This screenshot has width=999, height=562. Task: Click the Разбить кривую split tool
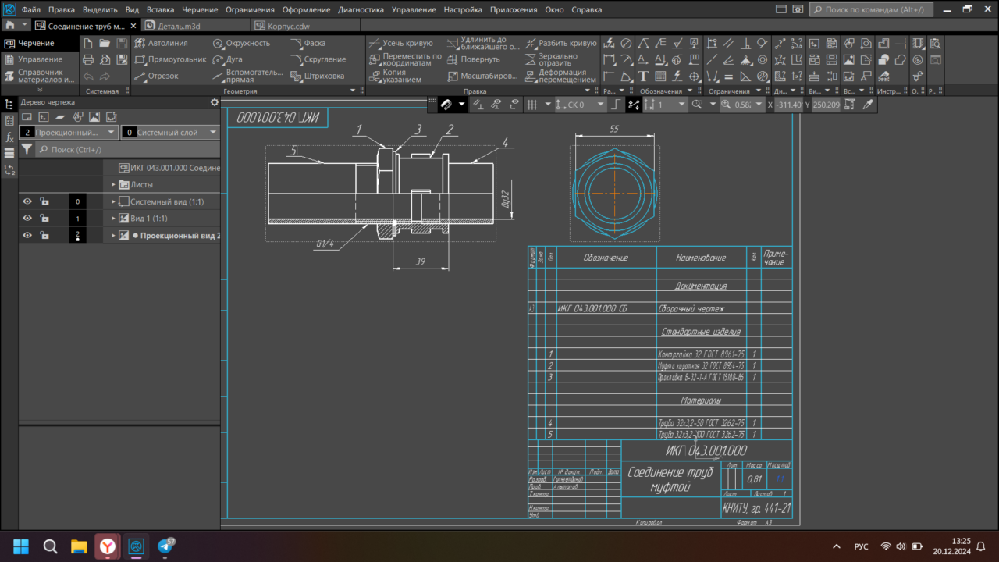(x=560, y=43)
